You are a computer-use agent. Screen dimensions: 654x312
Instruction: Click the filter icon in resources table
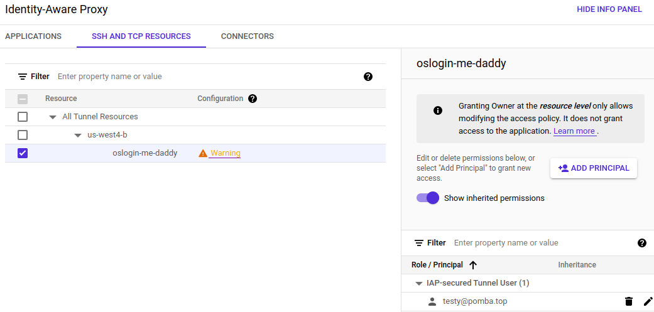23,77
